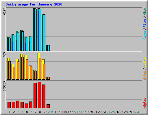Click the day 9 cyan pages bar
Screen dimensions: 148x115
coord(44,32)
